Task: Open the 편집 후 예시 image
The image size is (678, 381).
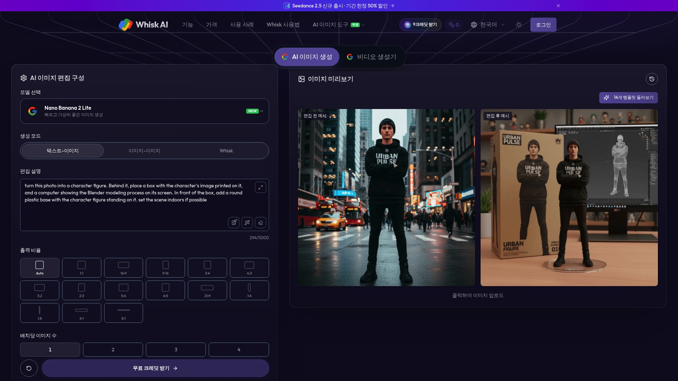Action: (569, 198)
